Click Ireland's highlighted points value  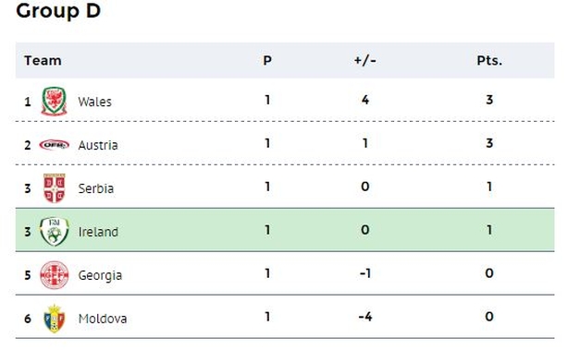[489, 230]
